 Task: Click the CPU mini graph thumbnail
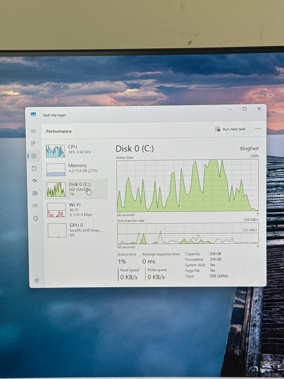55,151
